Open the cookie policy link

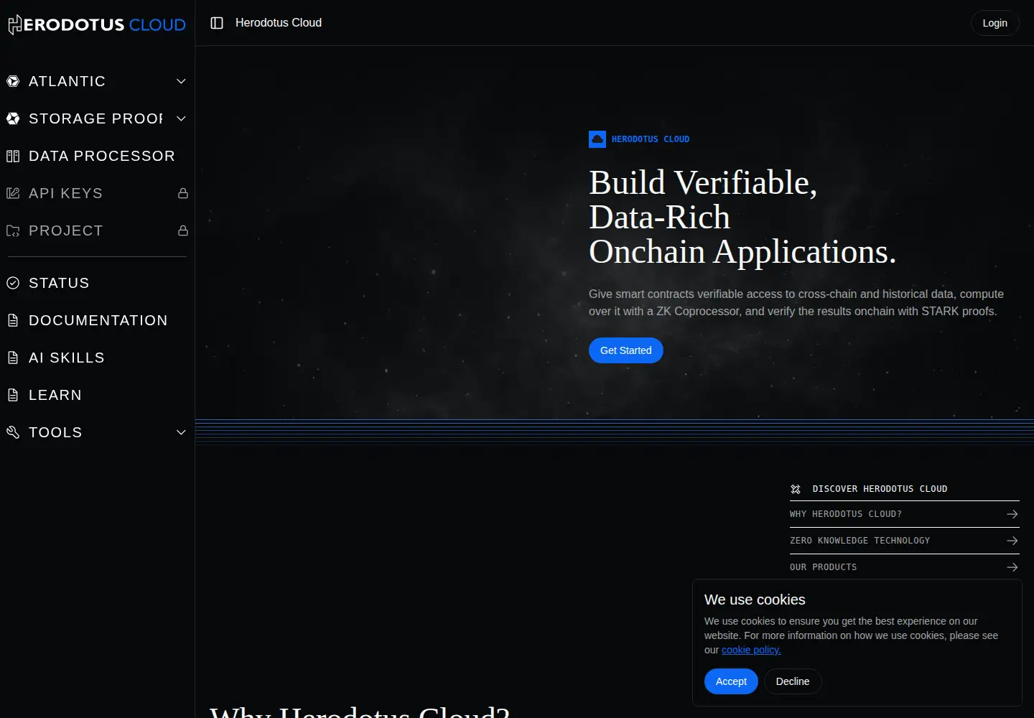(x=751, y=650)
